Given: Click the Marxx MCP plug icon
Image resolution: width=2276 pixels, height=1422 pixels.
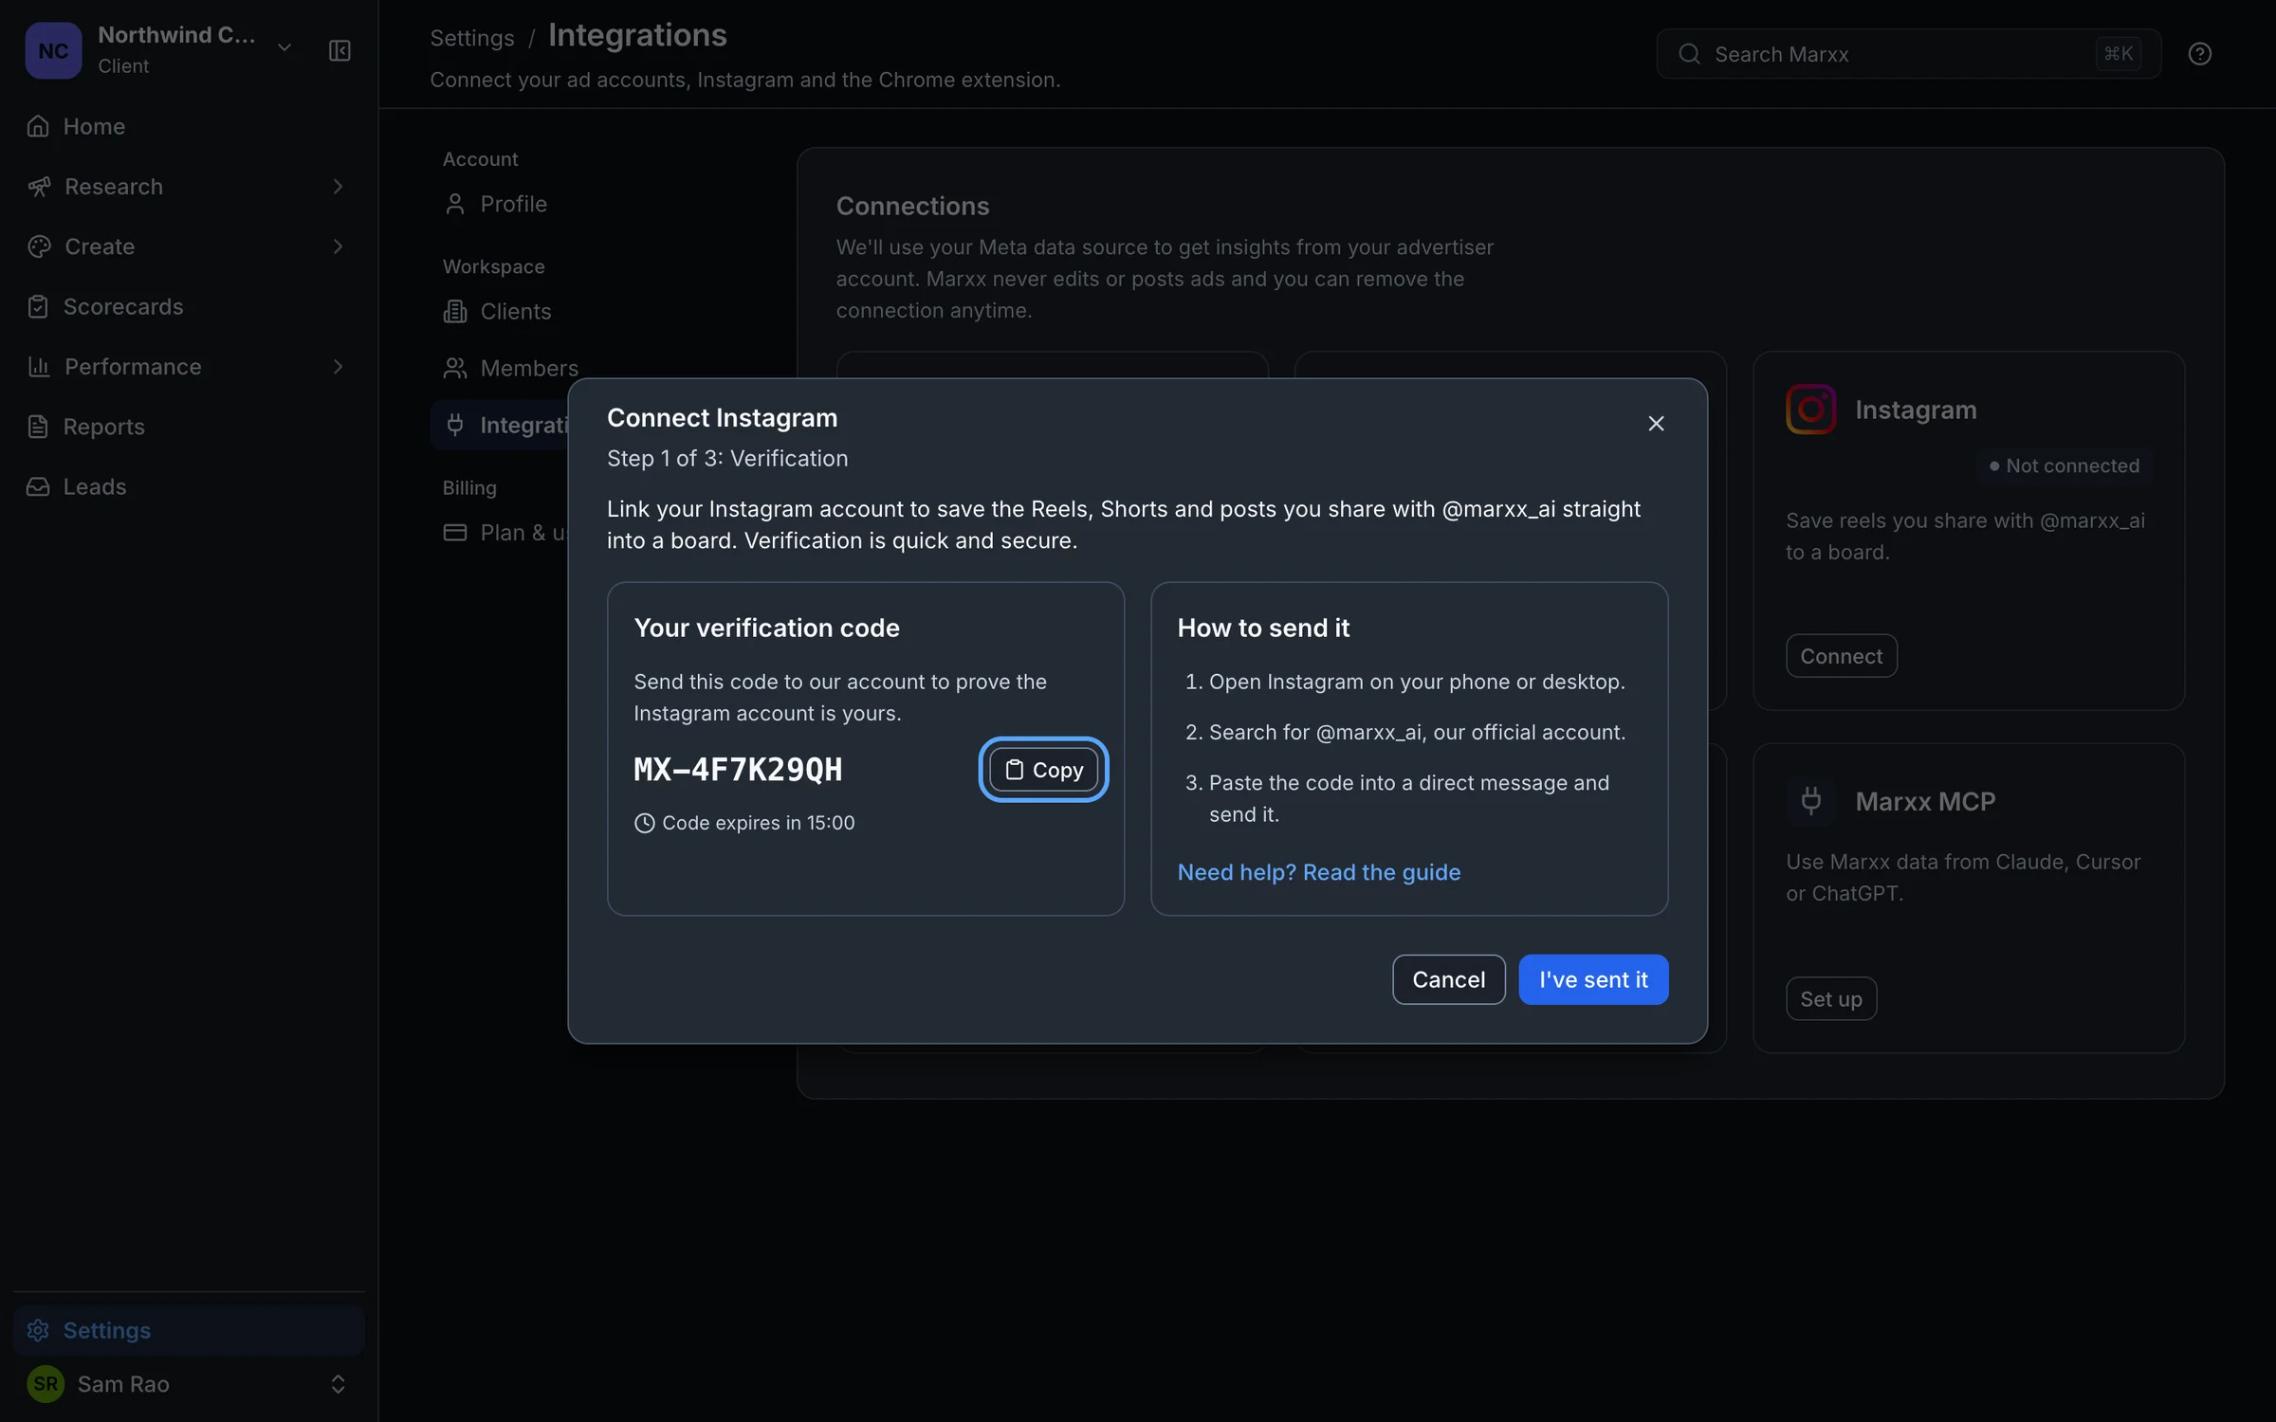Looking at the screenshot, I should click(1810, 801).
